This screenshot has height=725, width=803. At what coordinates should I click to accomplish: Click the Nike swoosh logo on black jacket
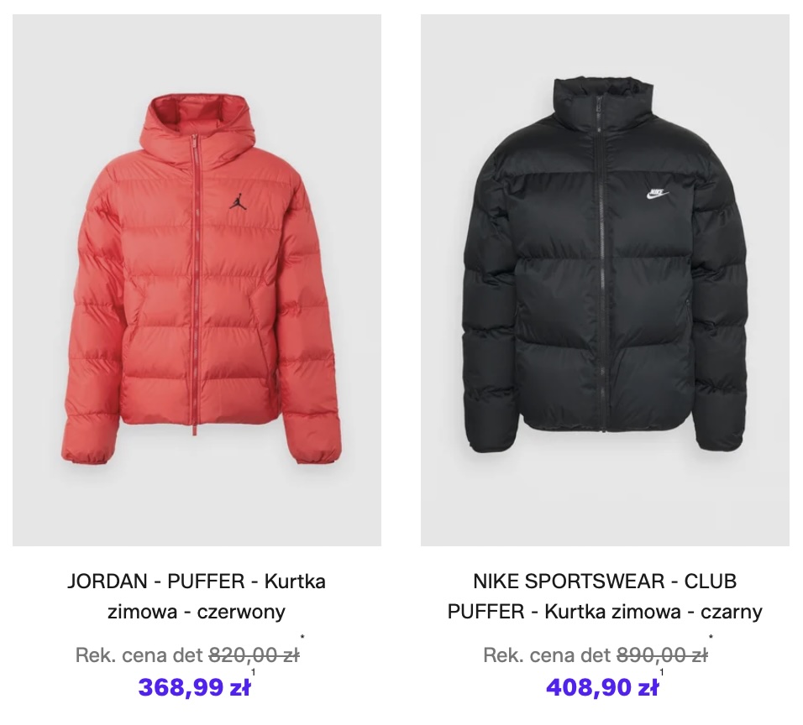[x=656, y=194]
